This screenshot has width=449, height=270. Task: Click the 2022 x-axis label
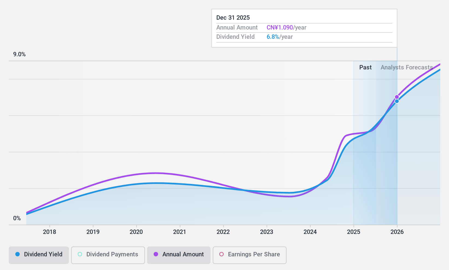point(223,232)
